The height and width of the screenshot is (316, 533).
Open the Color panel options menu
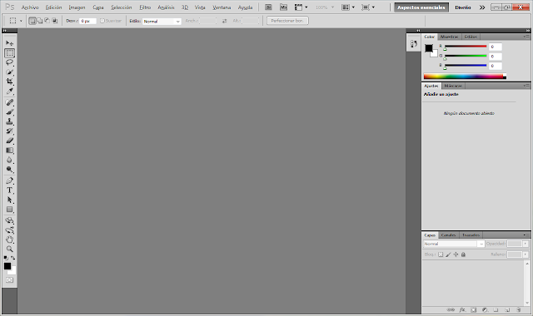coord(526,37)
